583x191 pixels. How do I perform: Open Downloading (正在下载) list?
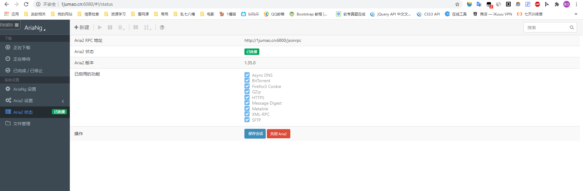pyautogui.click(x=35, y=48)
